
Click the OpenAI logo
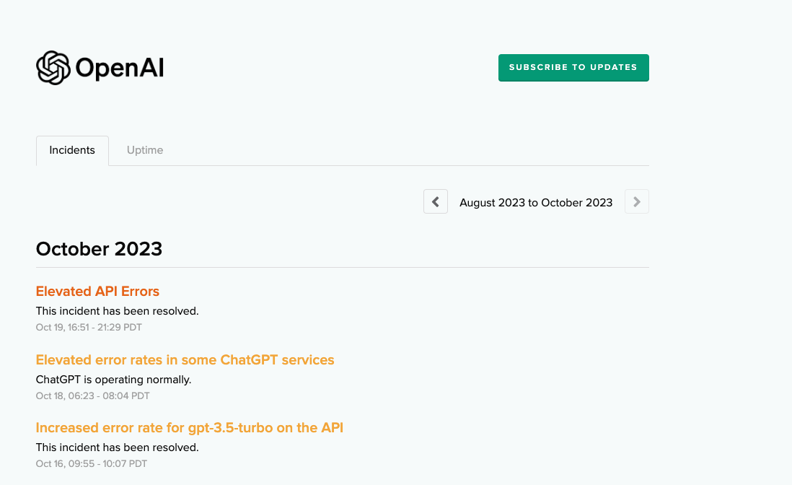(x=100, y=68)
